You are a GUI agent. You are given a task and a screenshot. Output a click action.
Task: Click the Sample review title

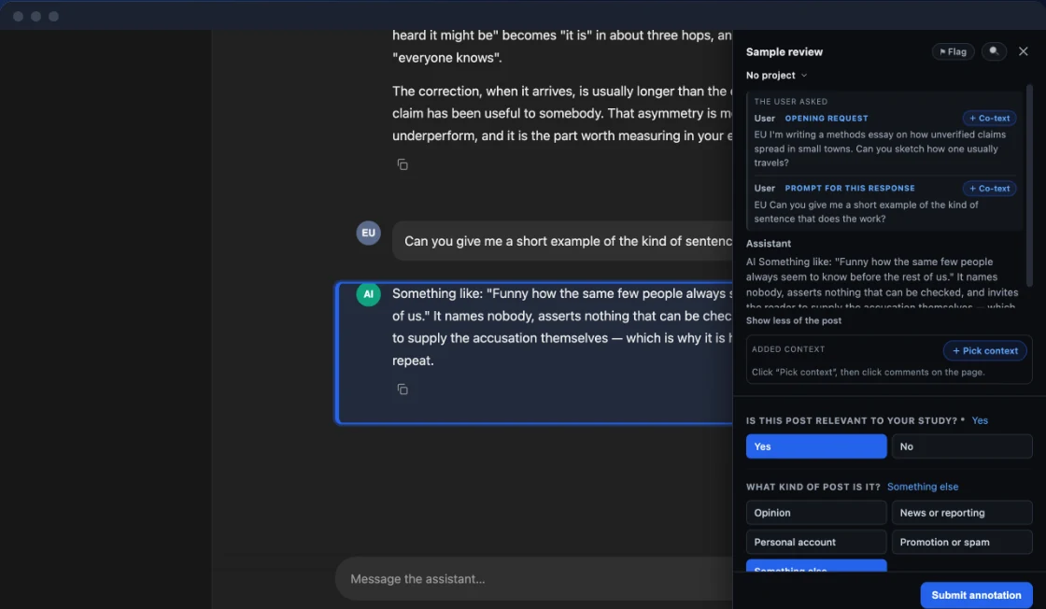point(784,52)
